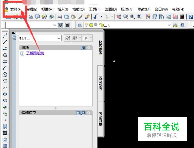Click the Undo arrow
The width and height of the screenshot is (194, 148).
coord(96,17)
